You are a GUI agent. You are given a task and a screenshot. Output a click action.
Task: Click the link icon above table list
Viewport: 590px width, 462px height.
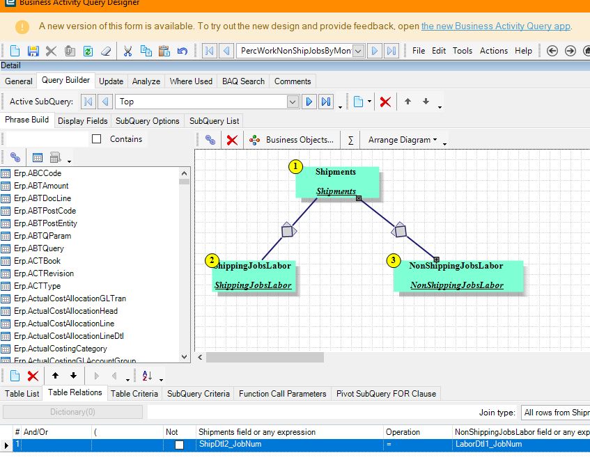(15, 157)
